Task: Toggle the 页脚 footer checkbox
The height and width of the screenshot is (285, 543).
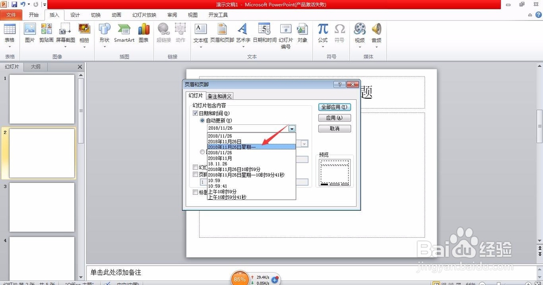Action: (x=195, y=175)
